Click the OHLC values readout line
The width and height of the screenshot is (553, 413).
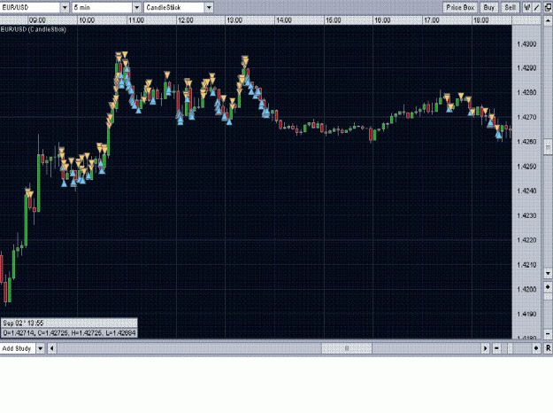pyautogui.click(x=69, y=333)
